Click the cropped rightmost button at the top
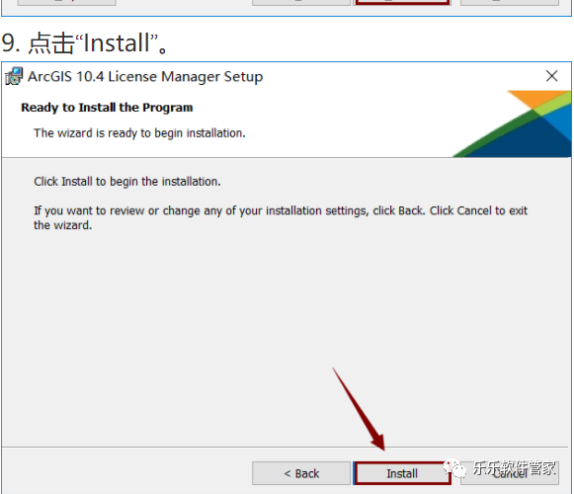The height and width of the screenshot is (494, 574). coord(510,2)
